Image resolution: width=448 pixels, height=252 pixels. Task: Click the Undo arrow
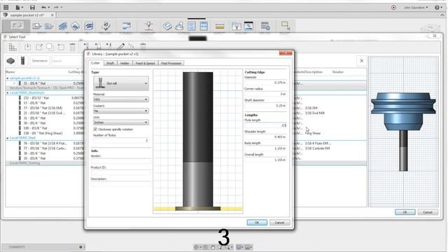tap(43, 8)
